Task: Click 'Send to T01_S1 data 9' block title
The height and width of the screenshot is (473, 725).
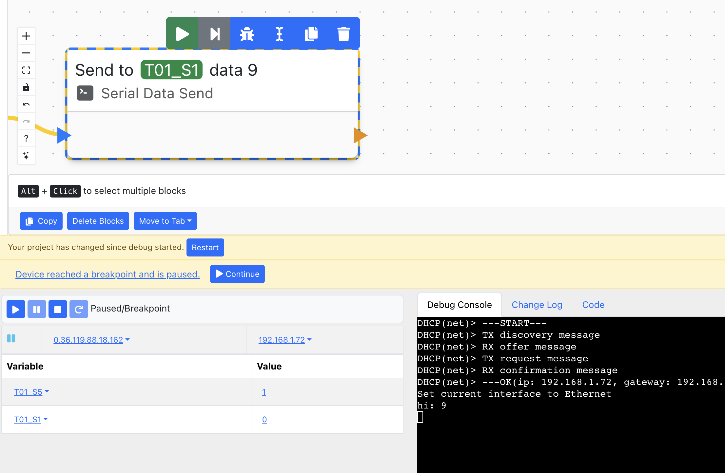Action: (166, 70)
